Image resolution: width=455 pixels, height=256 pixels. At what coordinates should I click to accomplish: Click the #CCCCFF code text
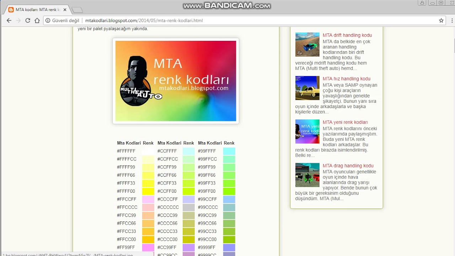pos(168,199)
